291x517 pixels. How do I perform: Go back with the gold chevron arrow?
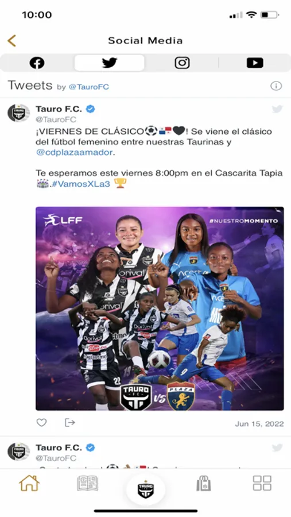pyautogui.click(x=11, y=41)
